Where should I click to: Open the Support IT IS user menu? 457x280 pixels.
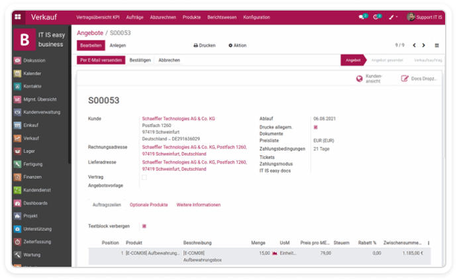click(x=429, y=17)
